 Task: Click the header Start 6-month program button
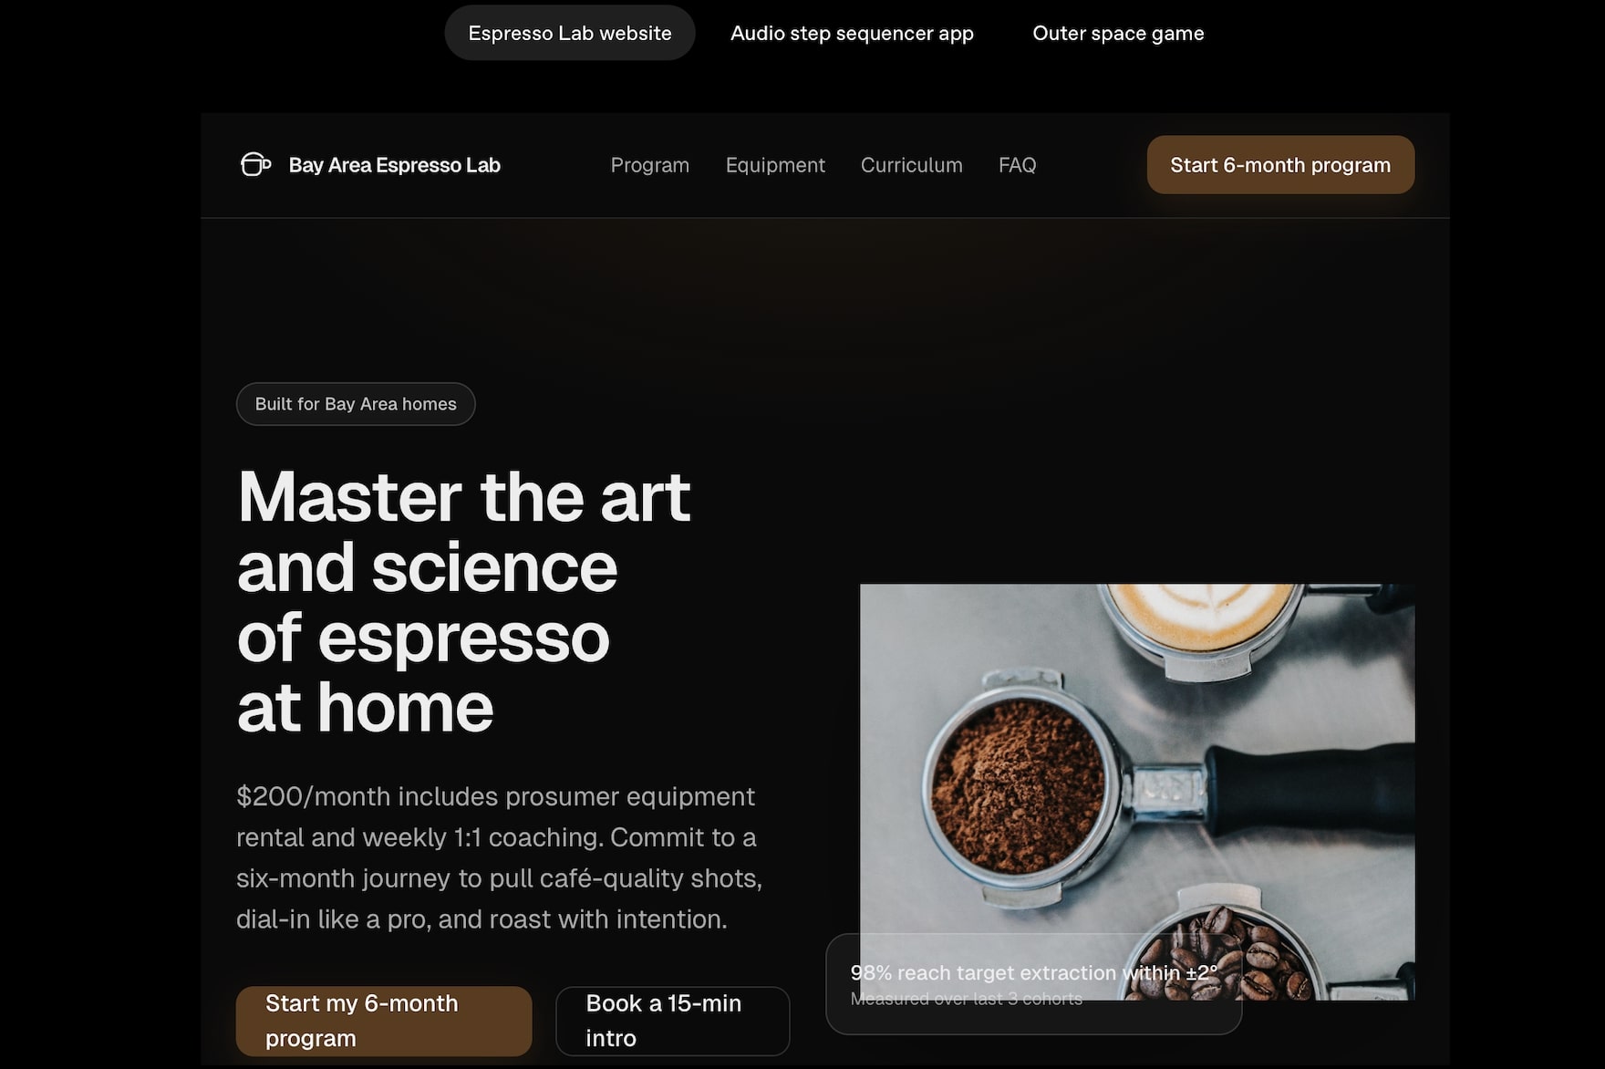coord(1280,165)
